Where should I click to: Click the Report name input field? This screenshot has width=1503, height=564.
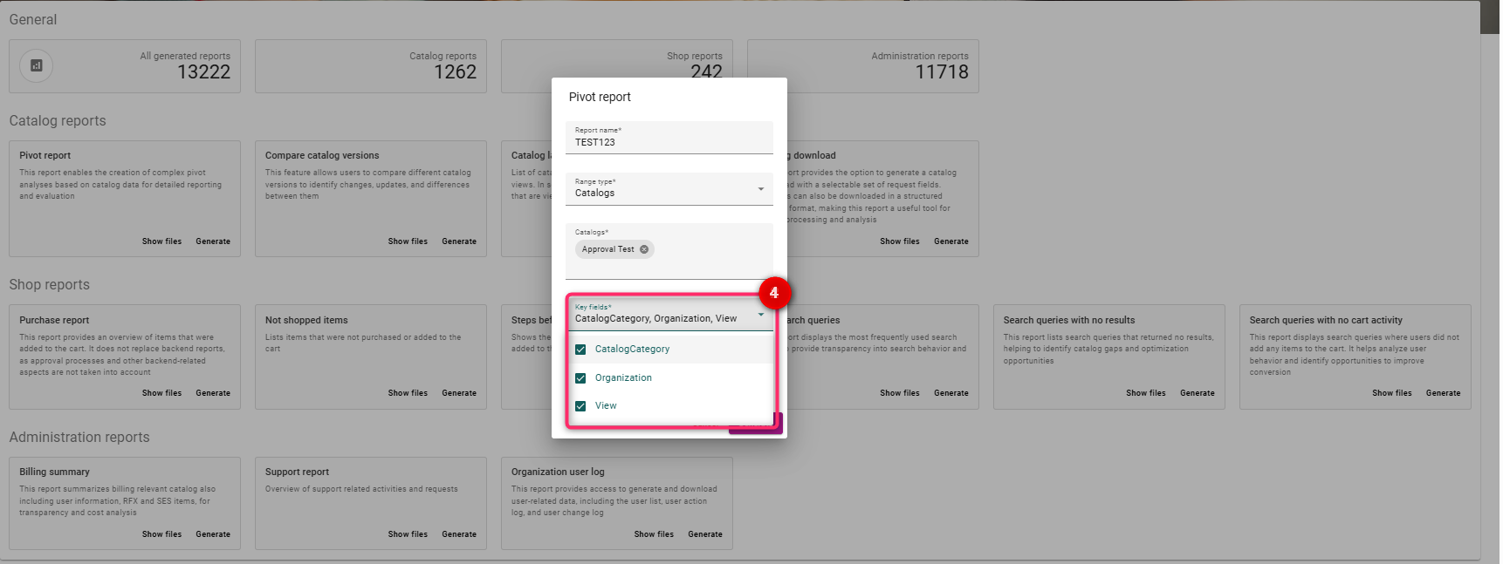[x=669, y=142]
